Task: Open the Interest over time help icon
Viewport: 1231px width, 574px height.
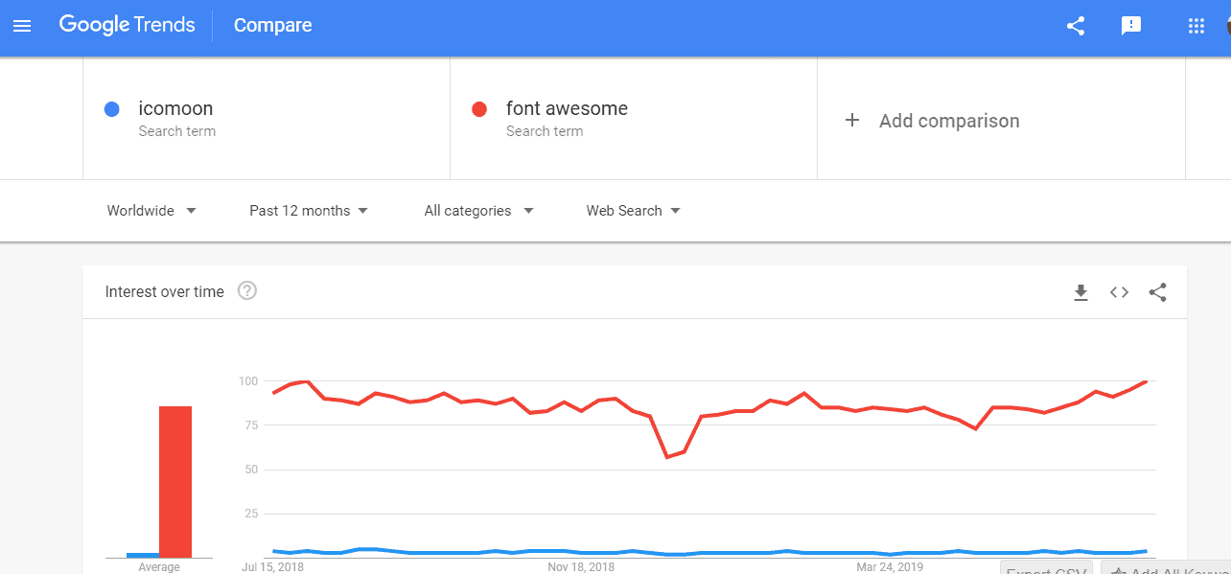Action: pyautogui.click(x=246, y=290)
